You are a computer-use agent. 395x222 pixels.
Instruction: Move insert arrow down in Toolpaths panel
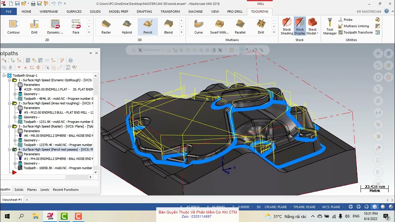pos(19,67)
